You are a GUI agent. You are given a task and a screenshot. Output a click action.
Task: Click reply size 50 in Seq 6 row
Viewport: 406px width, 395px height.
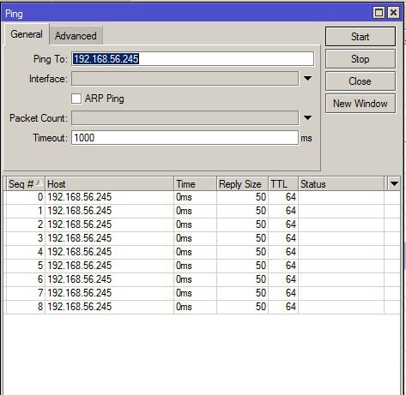click(x=261, y=279)
